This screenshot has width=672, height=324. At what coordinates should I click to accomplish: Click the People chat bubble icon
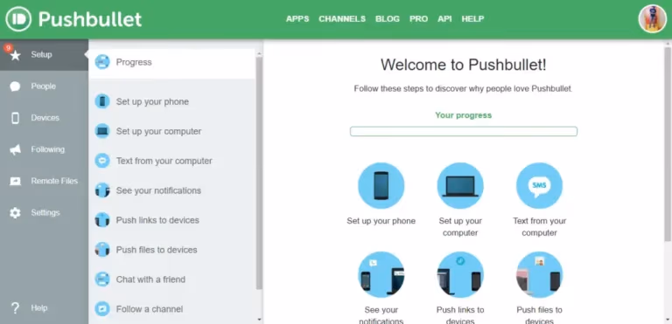coord(15,86)
